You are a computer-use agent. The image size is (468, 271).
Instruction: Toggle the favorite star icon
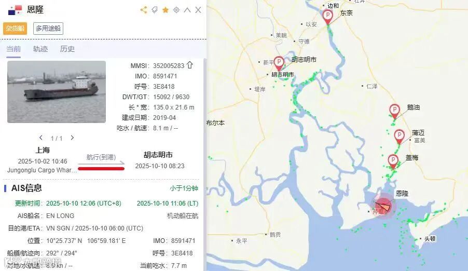[166, 10]
